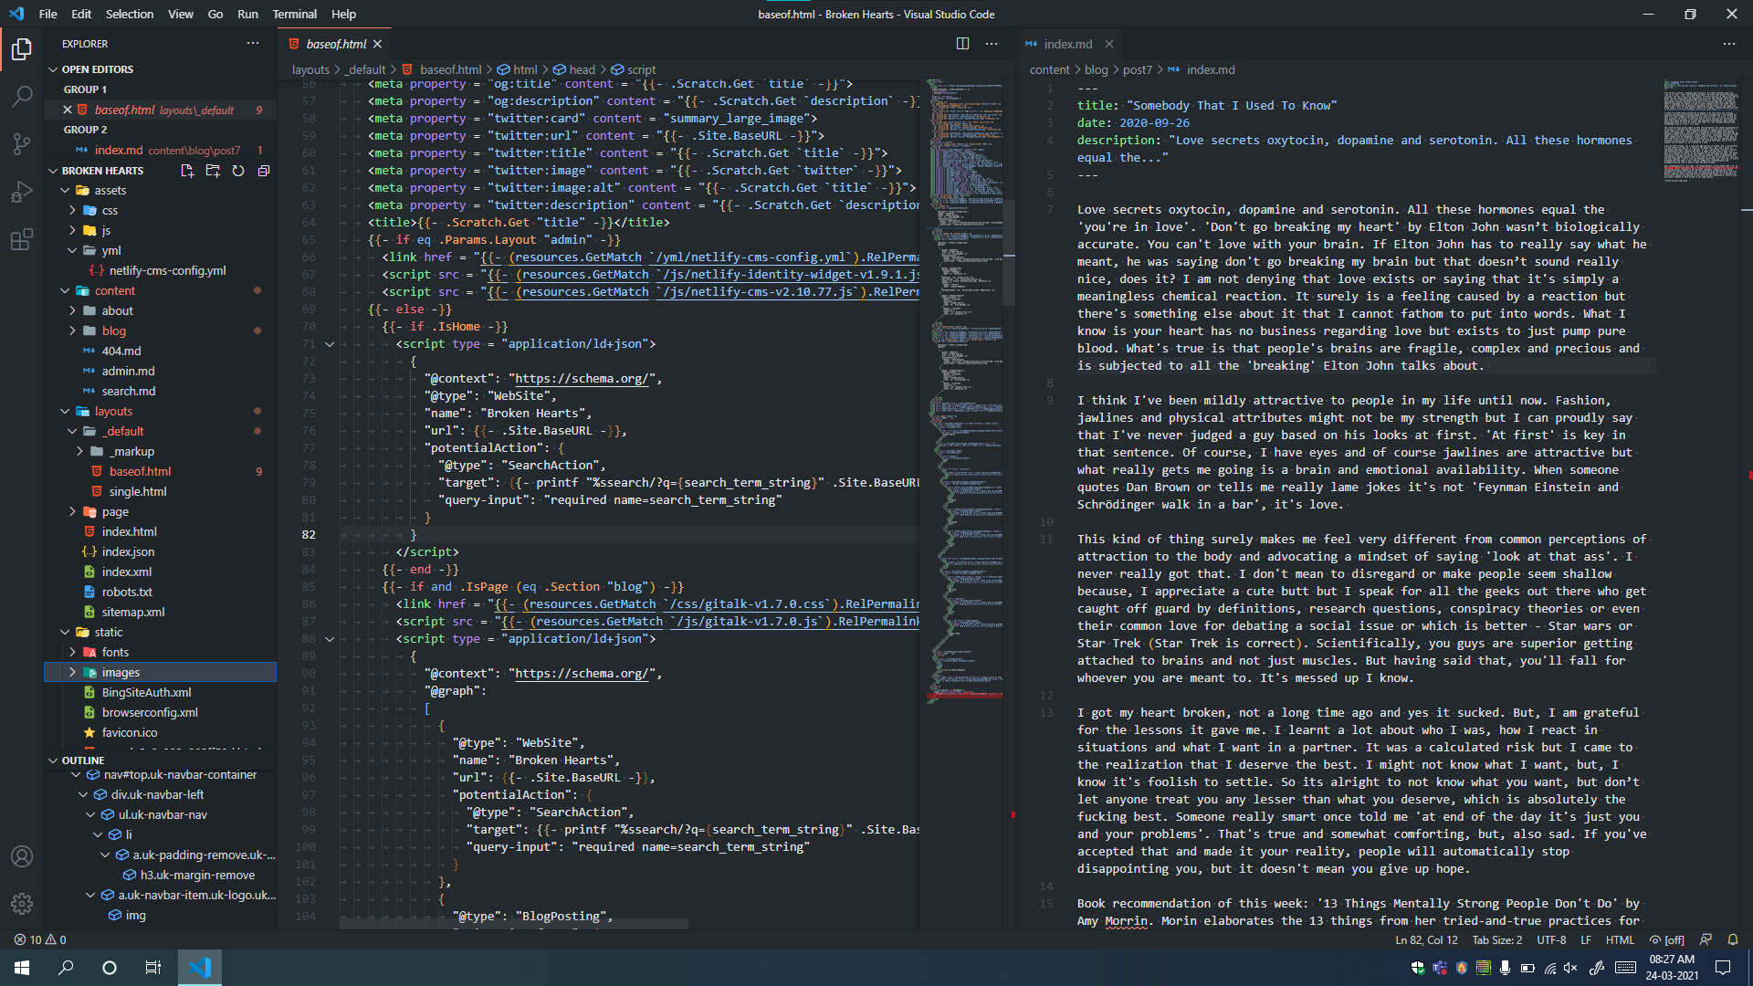Click the system clock on taskbar
Screen dimensions: 1753x986
point(1672,968)
